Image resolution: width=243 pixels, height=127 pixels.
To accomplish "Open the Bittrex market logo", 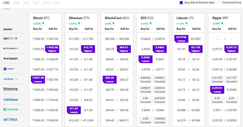I will tap(11, 119).
